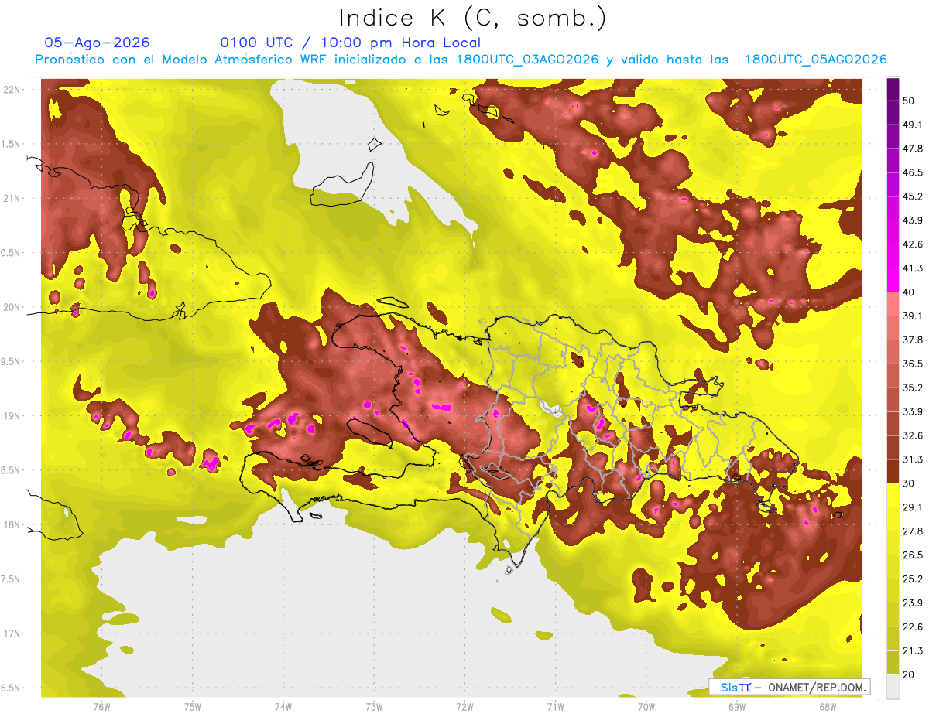Click the "SisTT" logo text
The height and width of the screenshot is (717, 929).
(x=735, y=687)
